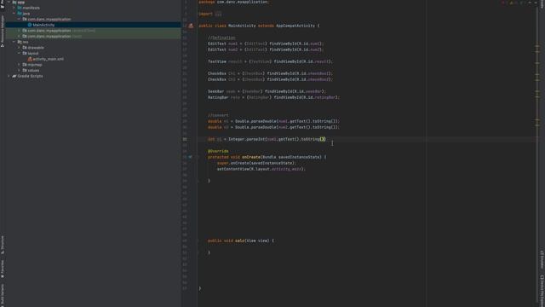Click the values folder icon
The width and height of the screenshot is (545, 307).
click(25, 70)
